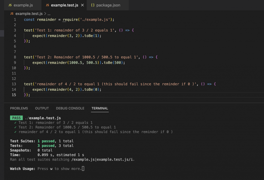Select the TERMINAL panel tab

tap(100, 108)
